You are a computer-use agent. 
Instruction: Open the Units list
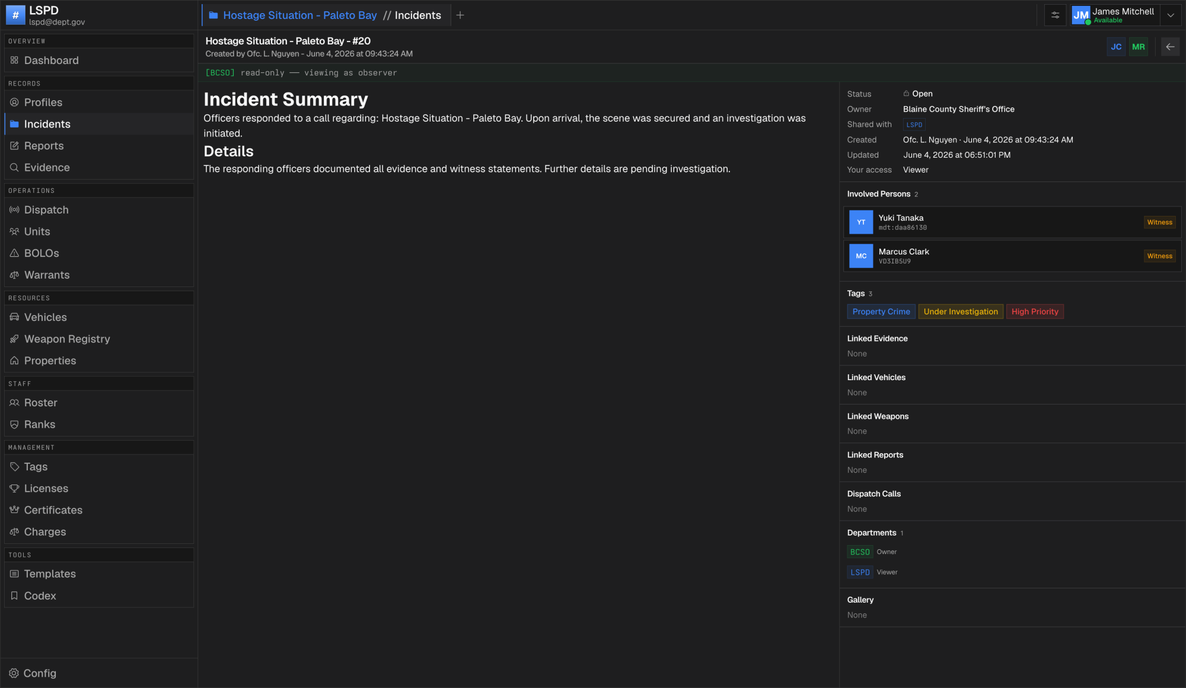point(99,232)
